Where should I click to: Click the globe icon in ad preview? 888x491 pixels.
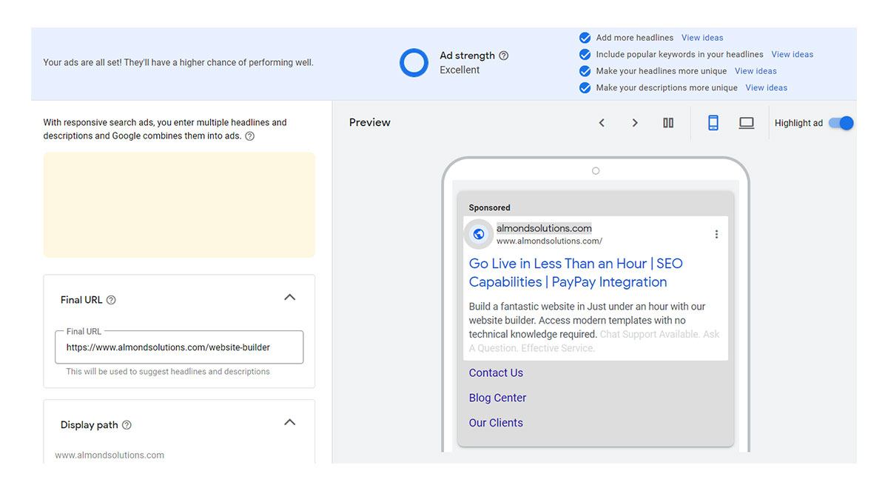(479, 234)
